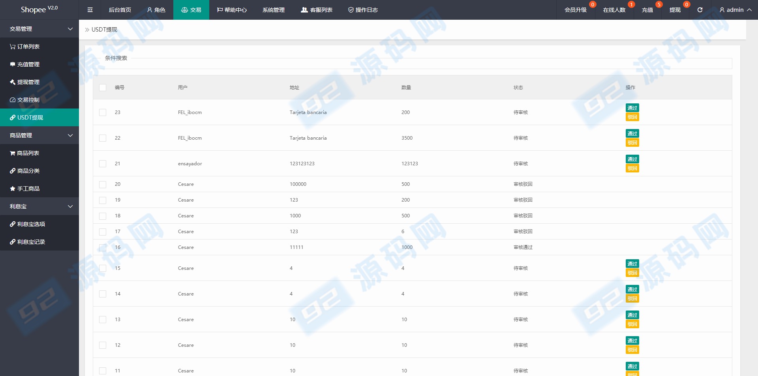Check the box for row 23

click(x=103, y=112)
